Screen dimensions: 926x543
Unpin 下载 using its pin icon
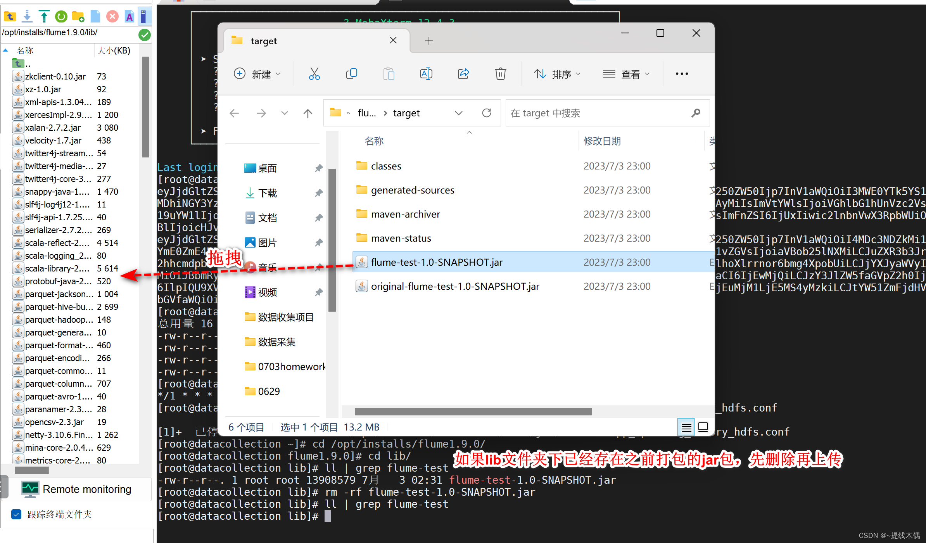tap(319, 193)
